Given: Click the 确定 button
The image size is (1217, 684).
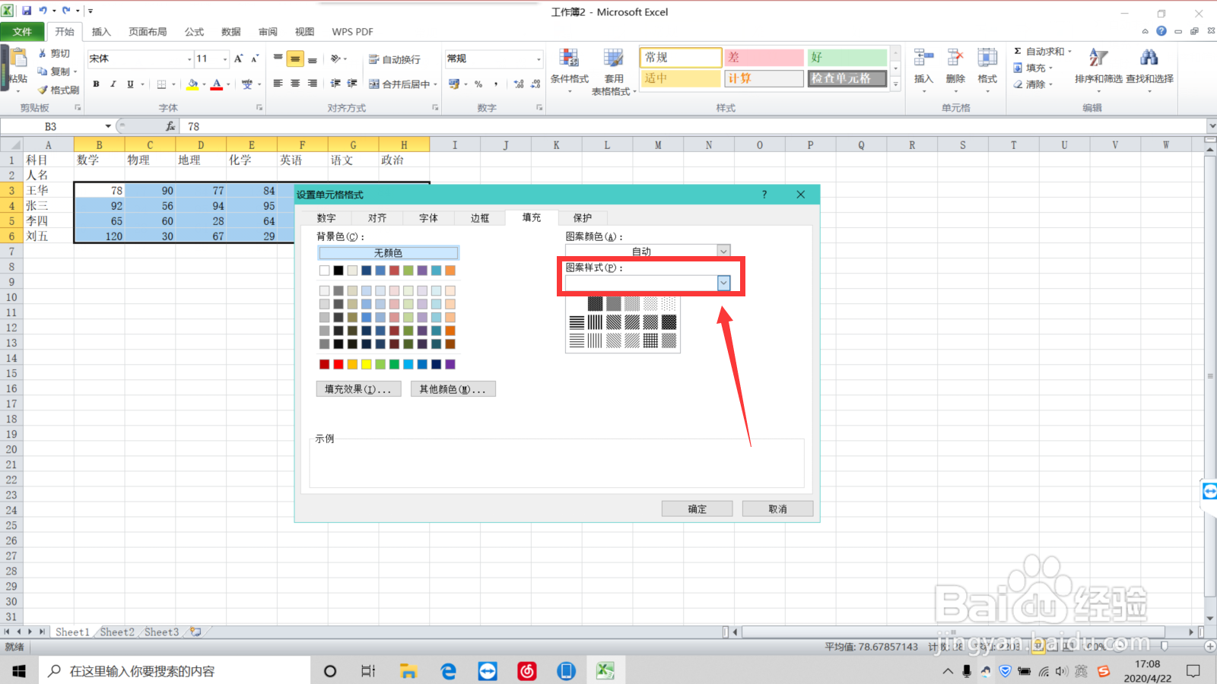Looking at the screenshot, I should 697,509.
